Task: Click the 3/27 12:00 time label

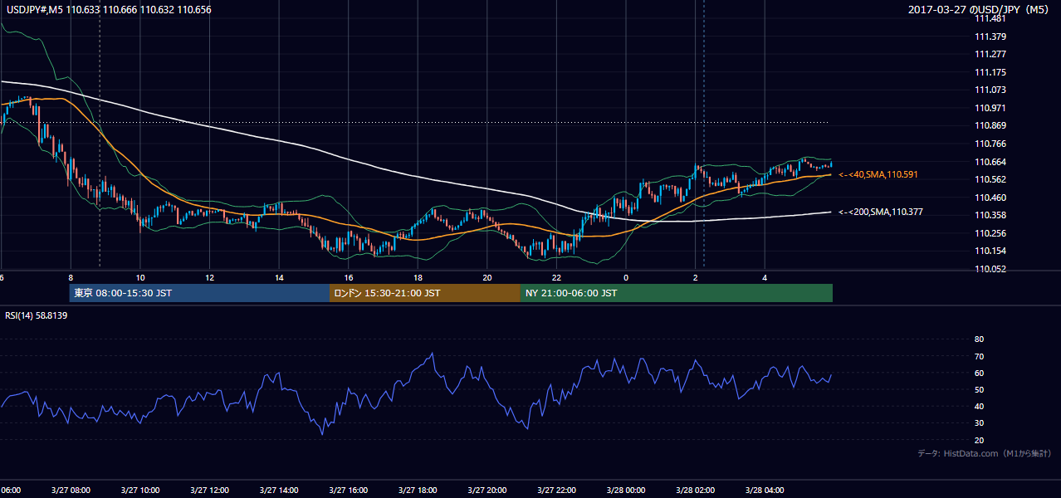Action: coord(209,490)
